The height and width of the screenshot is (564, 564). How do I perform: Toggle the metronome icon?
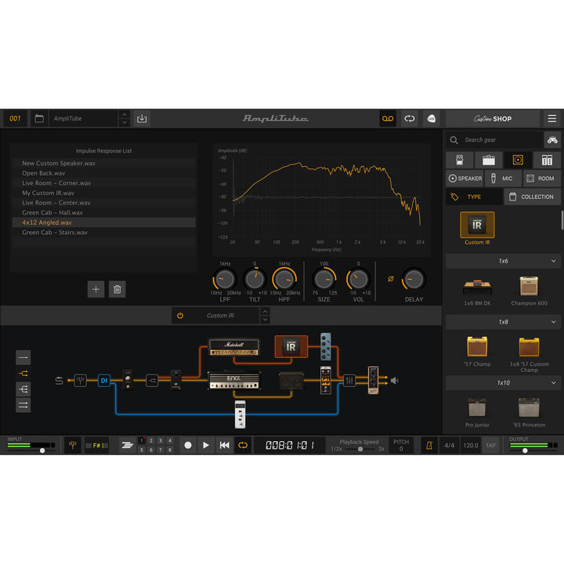tap(429, 446)
